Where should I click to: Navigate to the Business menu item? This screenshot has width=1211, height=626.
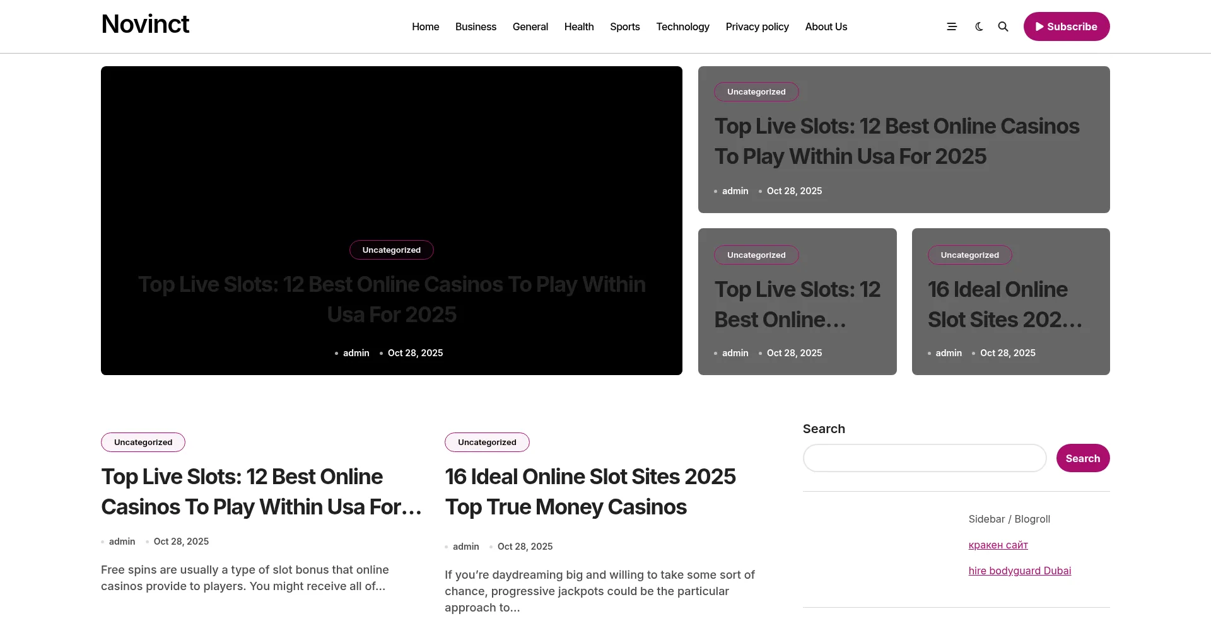click(x=476, y=26)
